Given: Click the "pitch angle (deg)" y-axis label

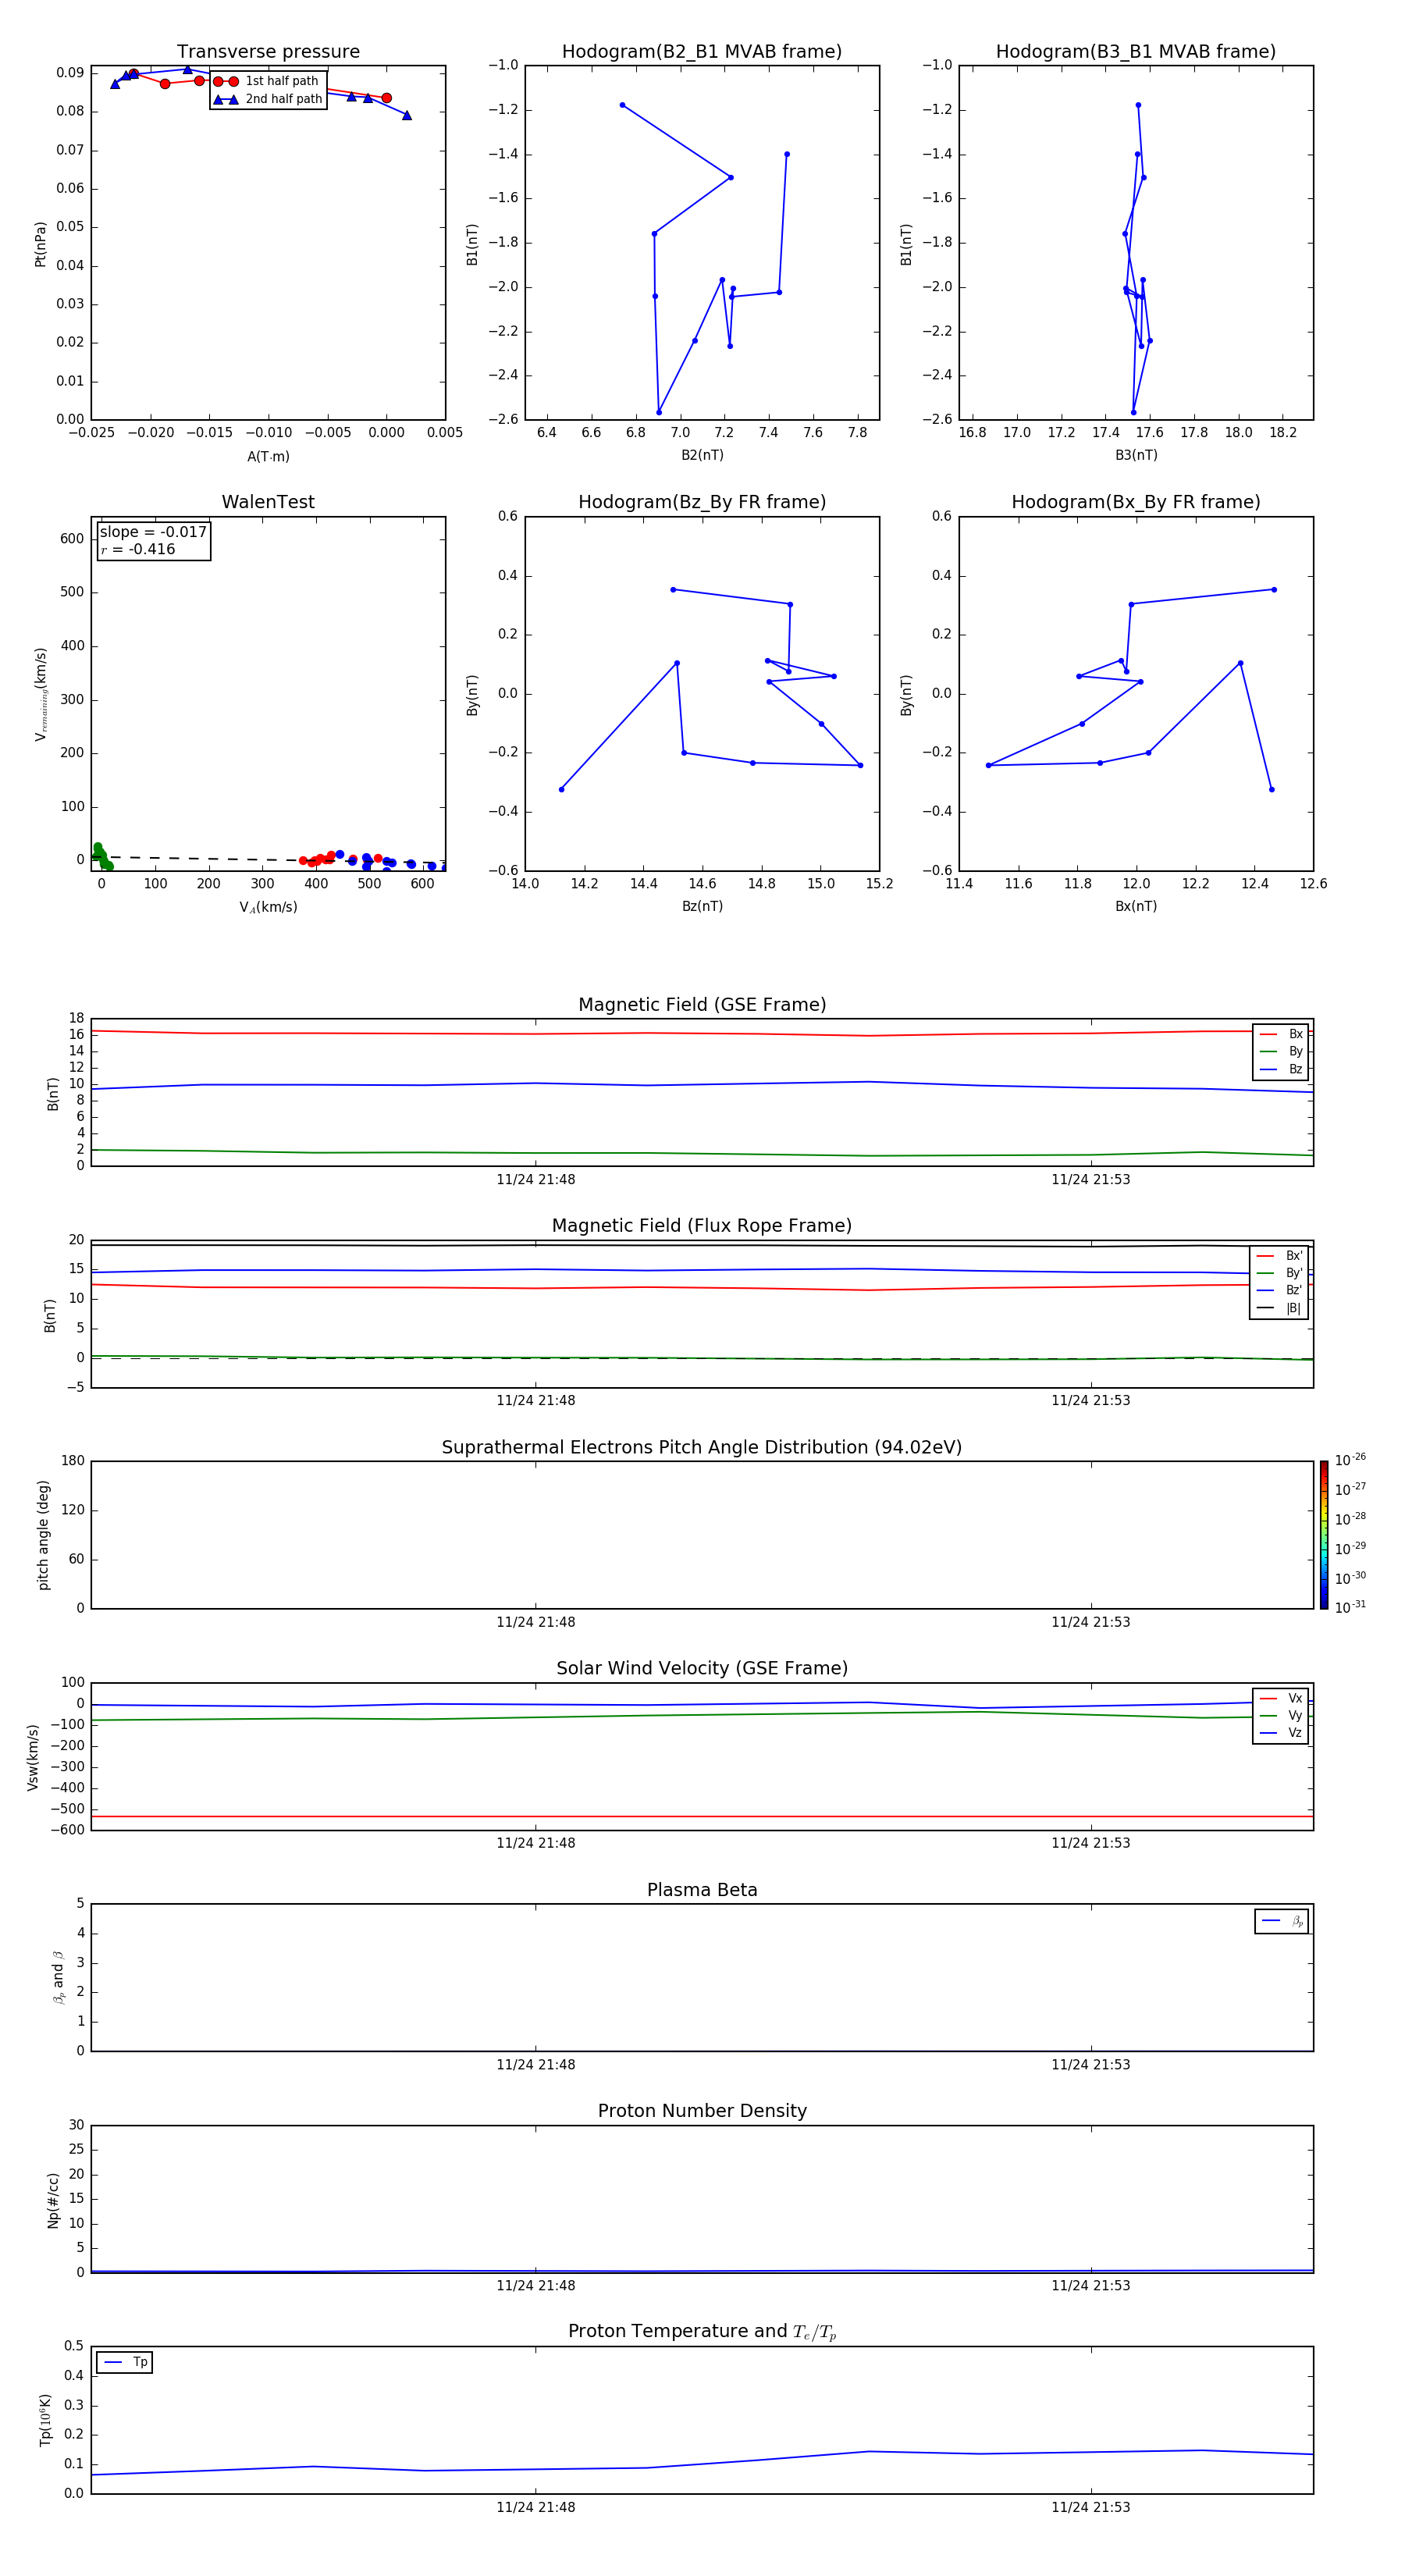Looking at the screenshot, I should pos(43,1535).
